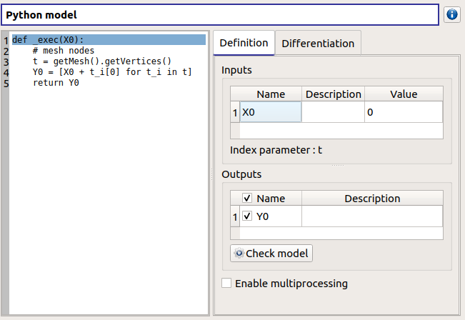Image resolution: width=465 pixels, height=320 pixels.
Task: Click the splitter handle between Inputs and Outputs
Action: click(338, 165)
